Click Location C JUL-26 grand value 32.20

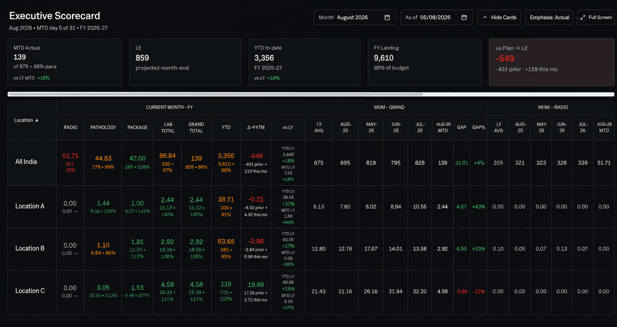(419, 292)
